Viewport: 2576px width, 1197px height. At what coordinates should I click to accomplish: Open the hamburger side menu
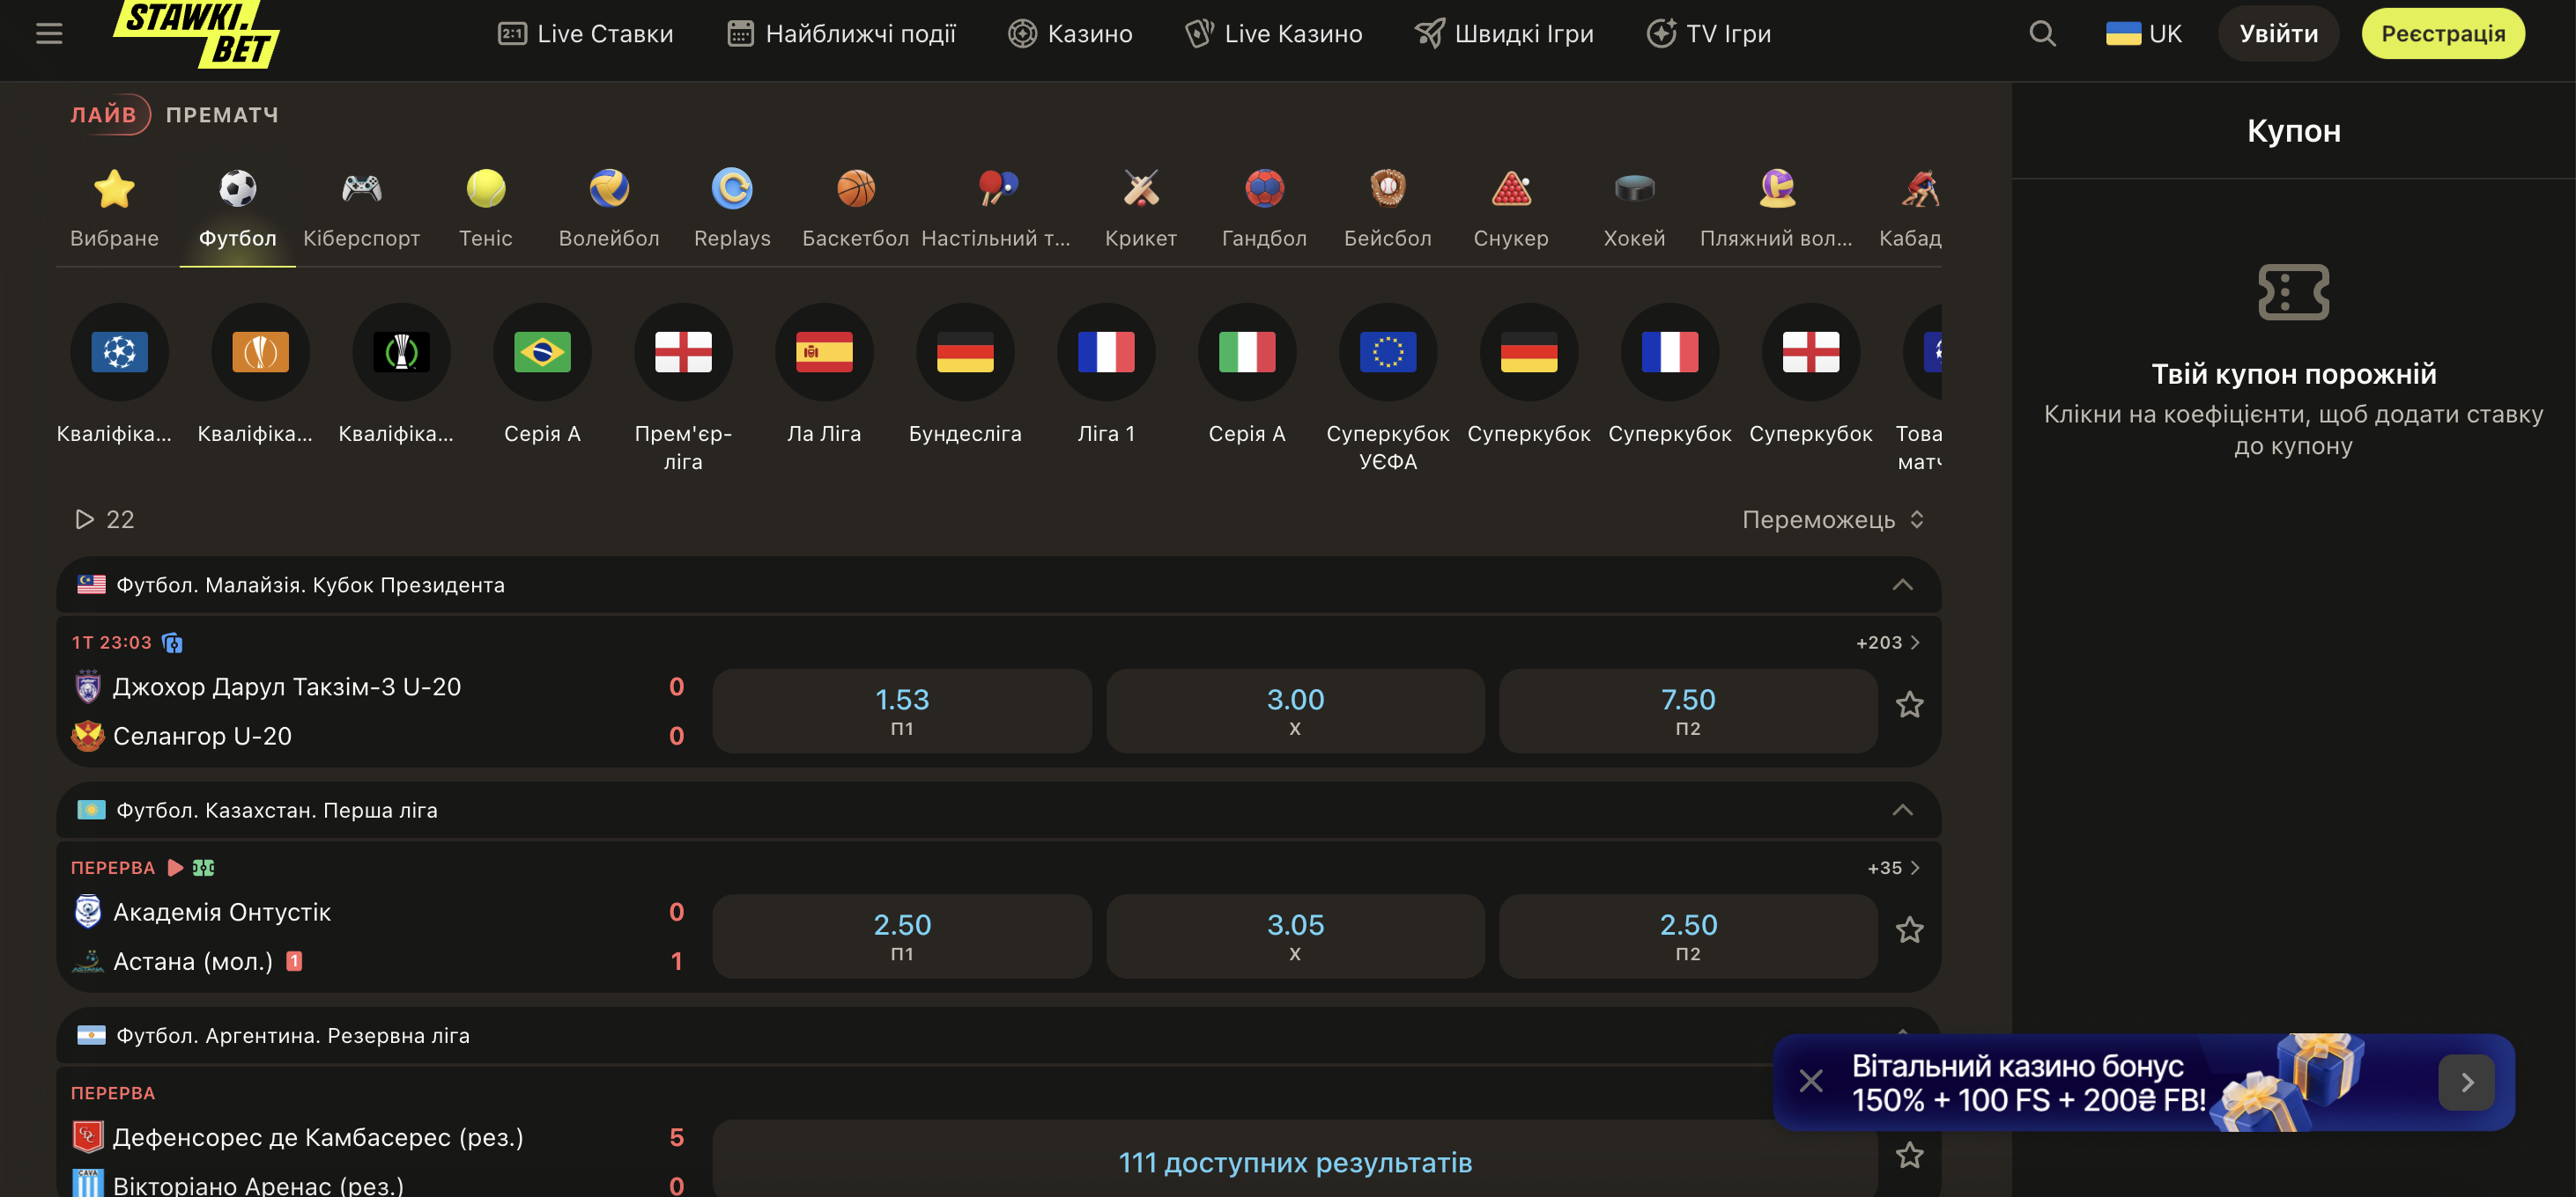[x=49, y=33]
